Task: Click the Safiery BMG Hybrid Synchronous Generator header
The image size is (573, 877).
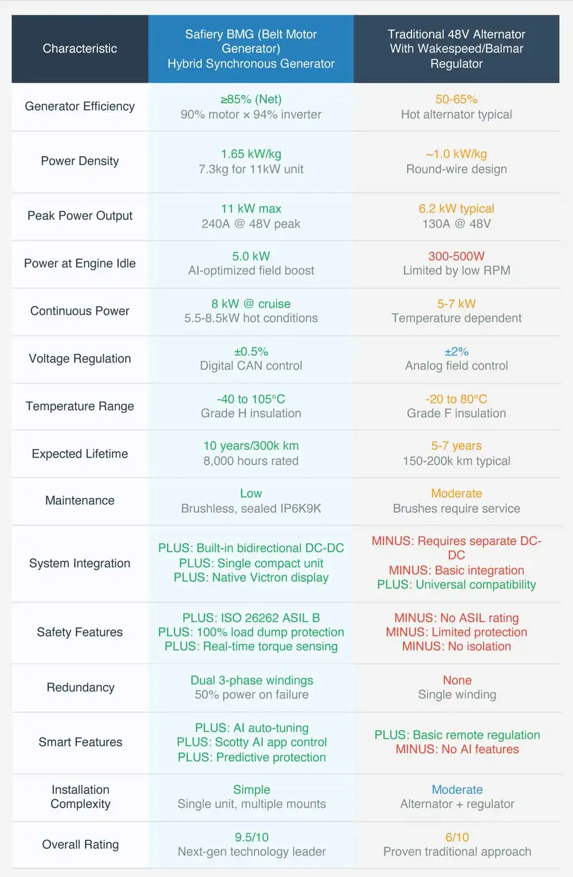Action: click(251, 49)
